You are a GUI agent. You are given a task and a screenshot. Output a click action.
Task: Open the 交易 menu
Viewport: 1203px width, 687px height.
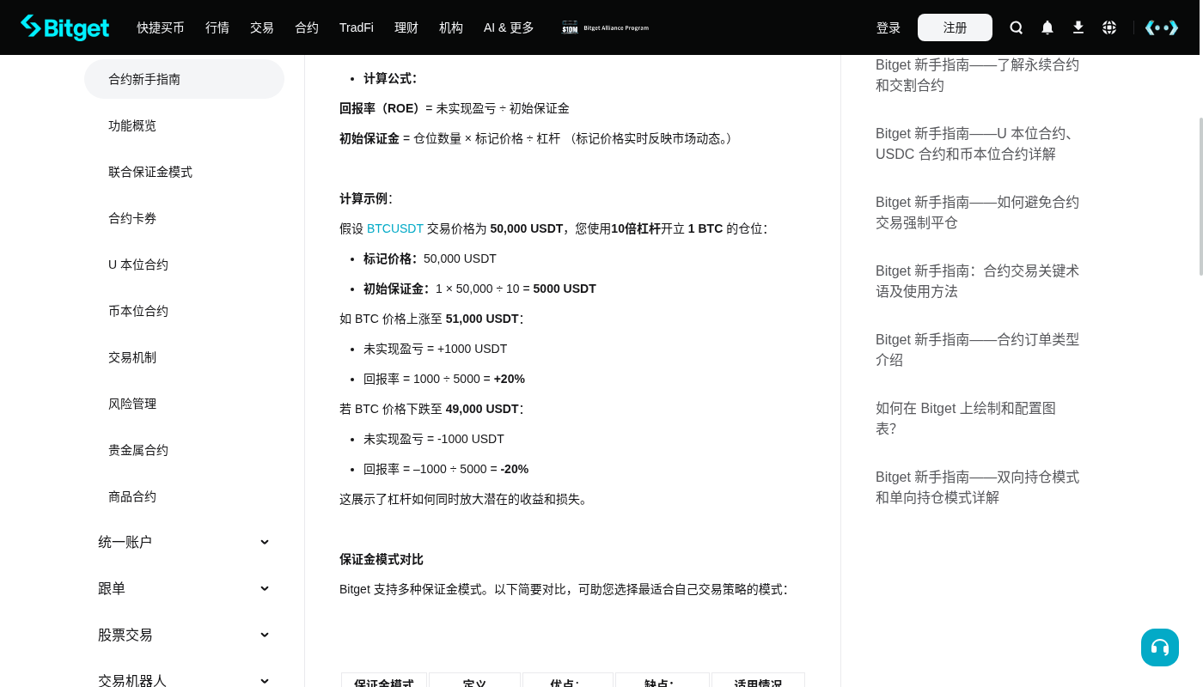coord(262,27)
